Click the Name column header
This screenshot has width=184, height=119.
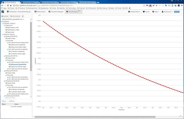[x=4, y=104]
